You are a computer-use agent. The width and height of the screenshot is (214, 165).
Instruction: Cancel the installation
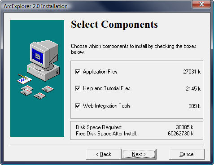pyautogui.click(x=187, y=154)
